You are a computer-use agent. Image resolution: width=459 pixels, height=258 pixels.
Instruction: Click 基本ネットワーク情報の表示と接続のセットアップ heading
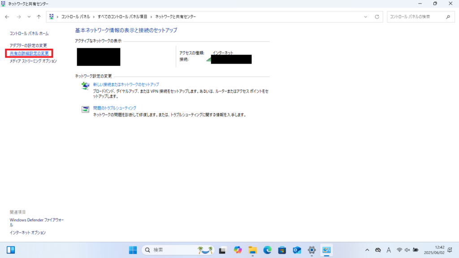(126, 30)
